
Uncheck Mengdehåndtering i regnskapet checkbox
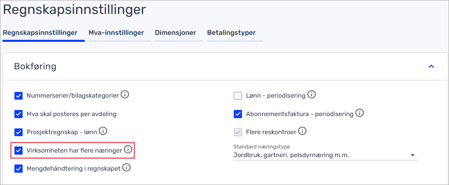(19, 169)
